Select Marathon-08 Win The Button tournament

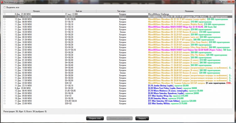188,55
